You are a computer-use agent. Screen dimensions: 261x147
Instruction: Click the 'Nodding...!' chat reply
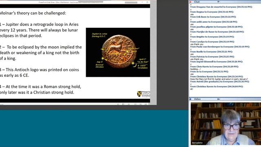click(x=195, y=69)
